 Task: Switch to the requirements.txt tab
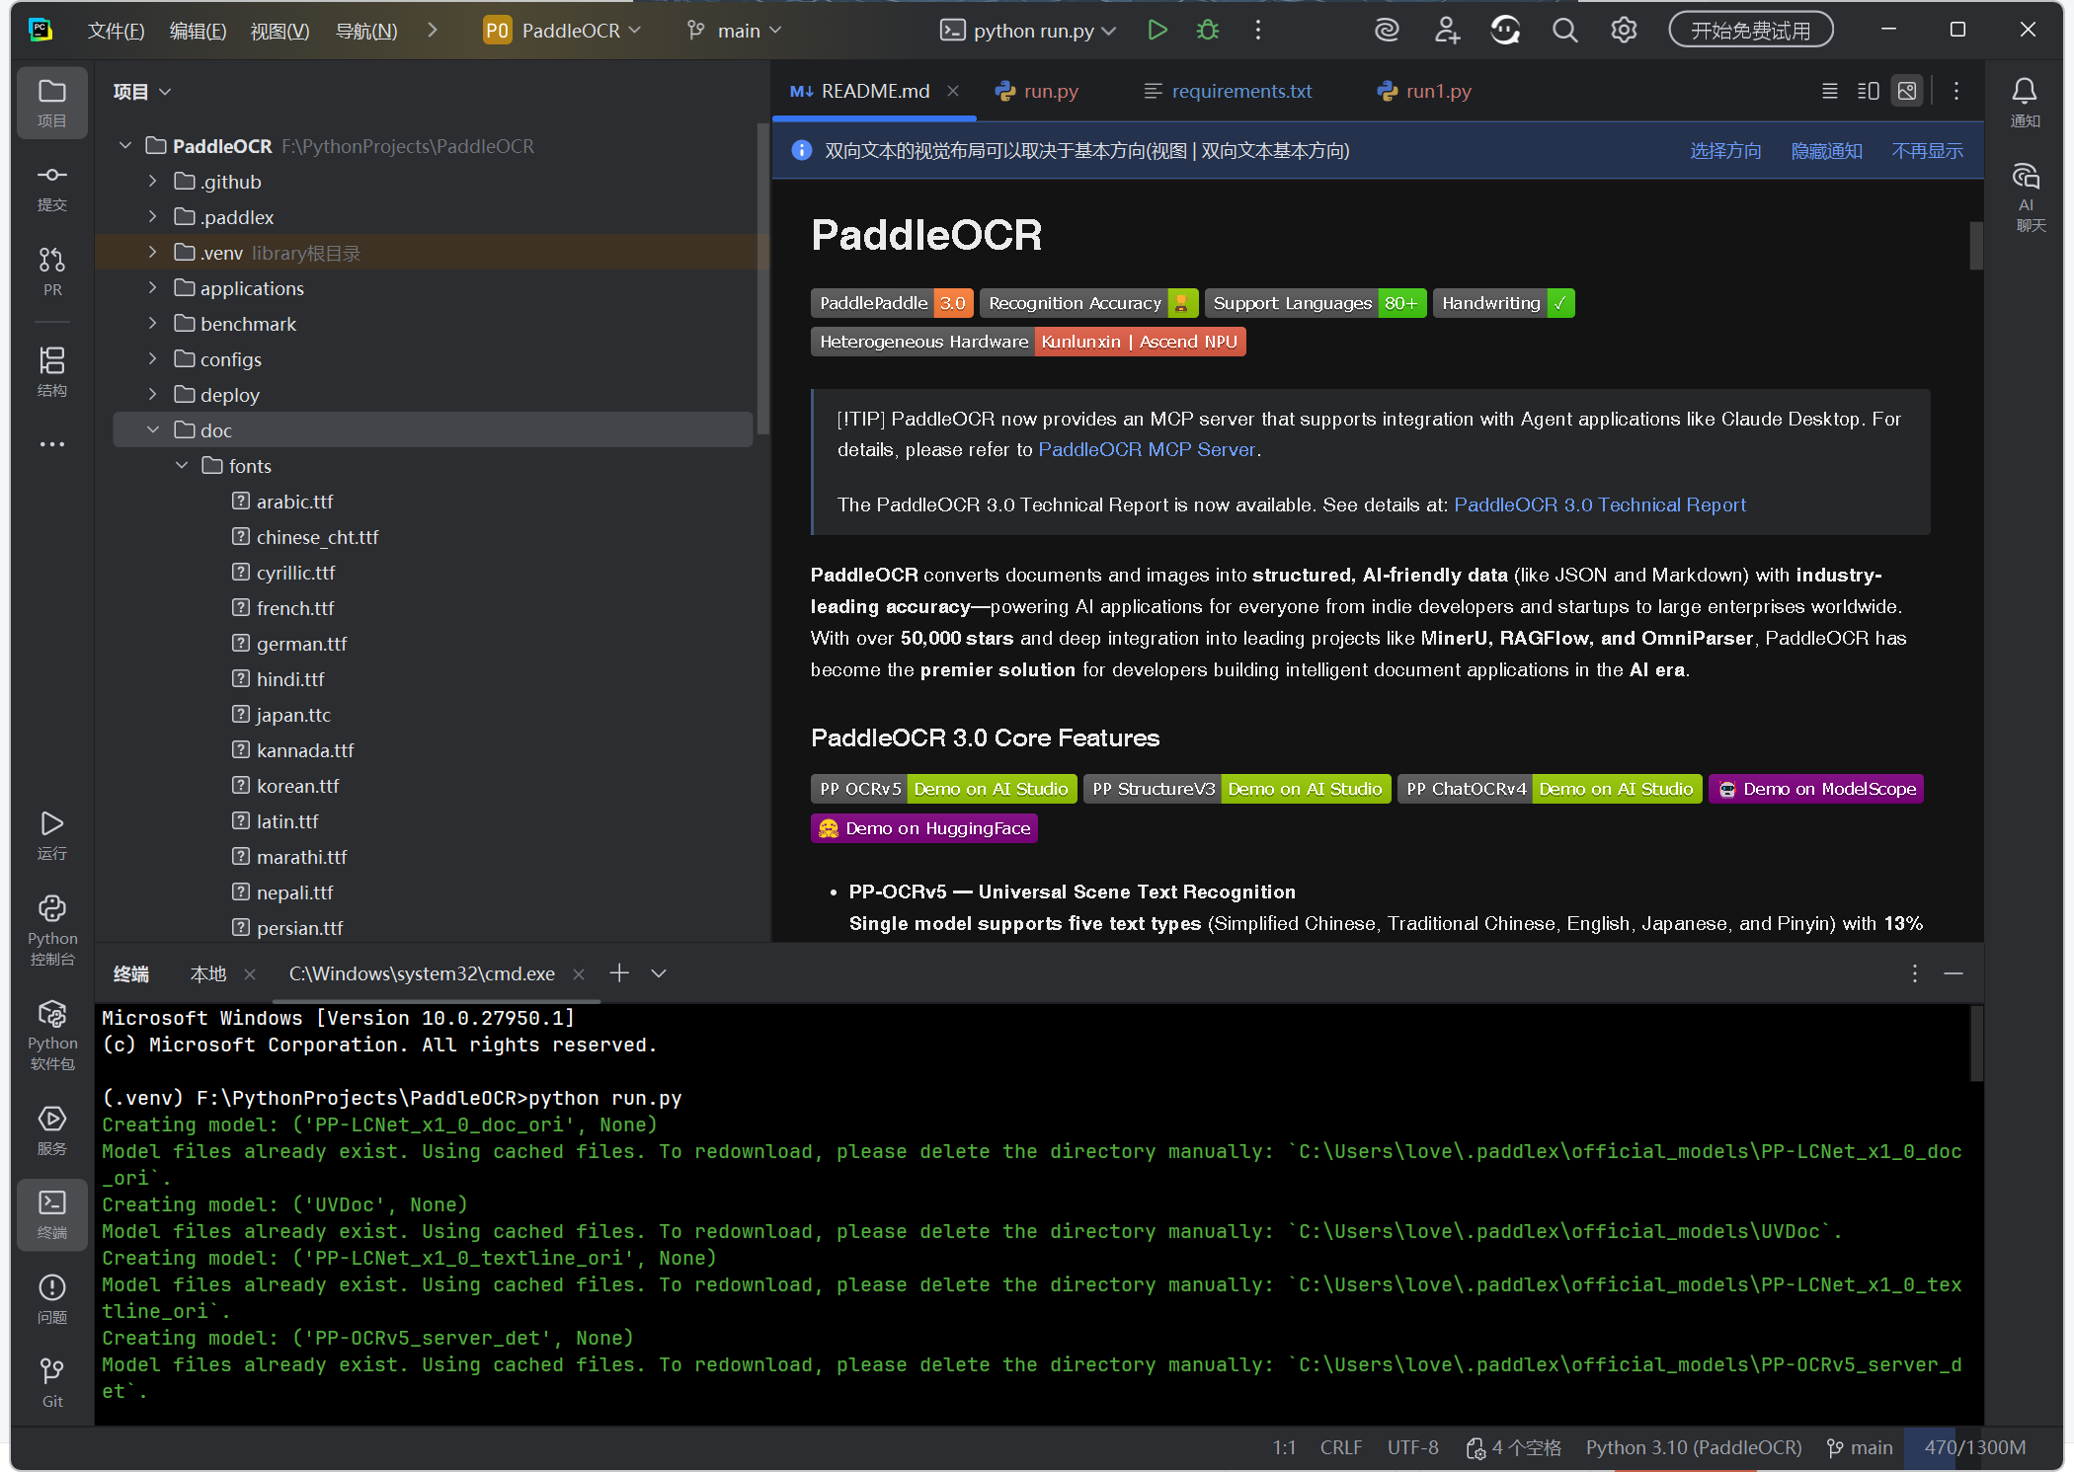[x=1228, y=91]
